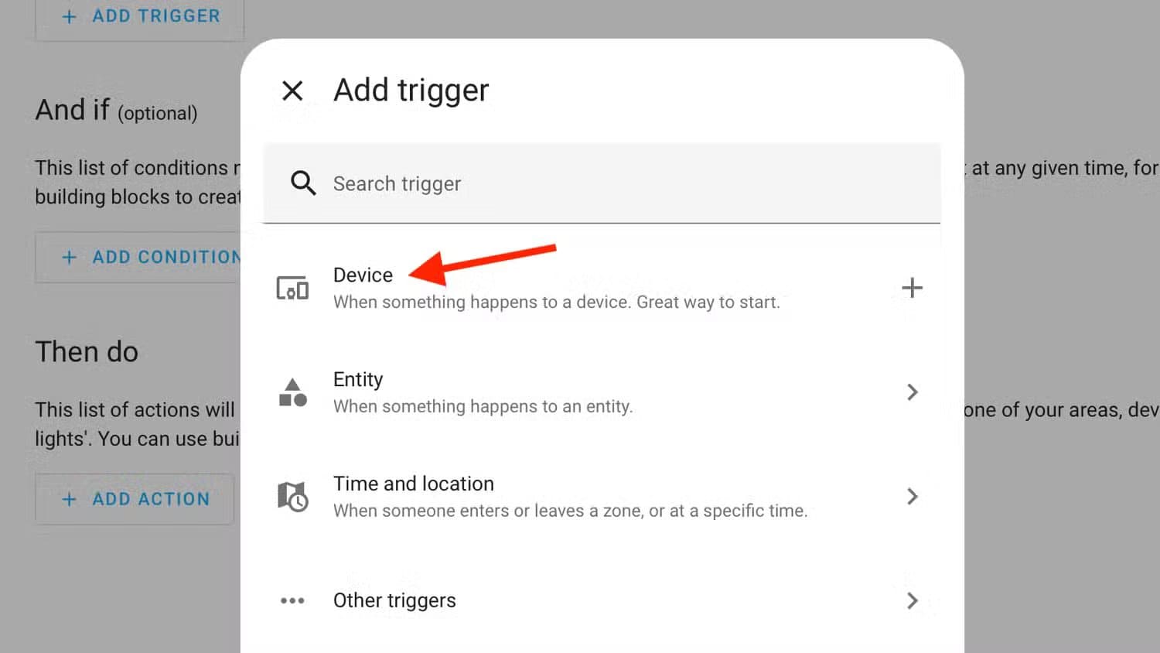
Task: Click the plus icon for Device
Action: coord(912,288)
